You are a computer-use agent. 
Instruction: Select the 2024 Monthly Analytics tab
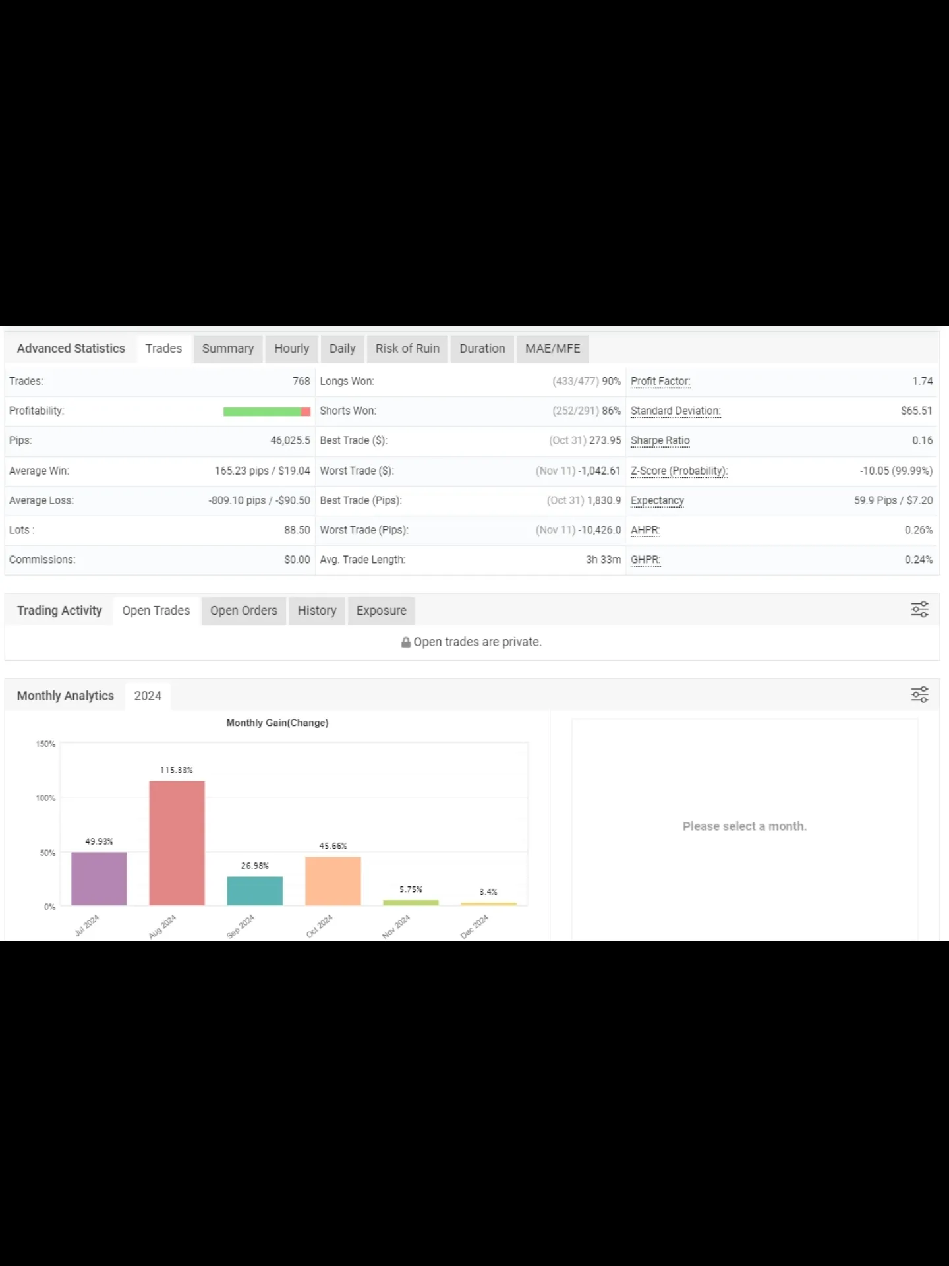pyautogui.click(x=148, y=696)
